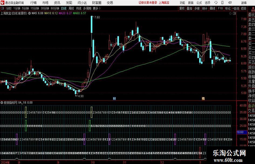
Task: Open the main chart indicator dropdown arrow
Action: (29, 13)
